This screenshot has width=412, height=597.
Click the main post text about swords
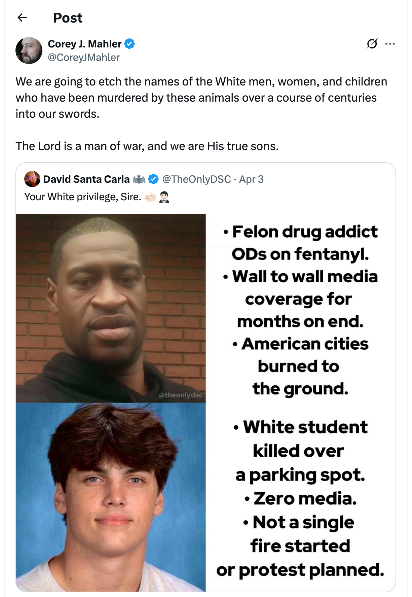[x=201, y=98]
